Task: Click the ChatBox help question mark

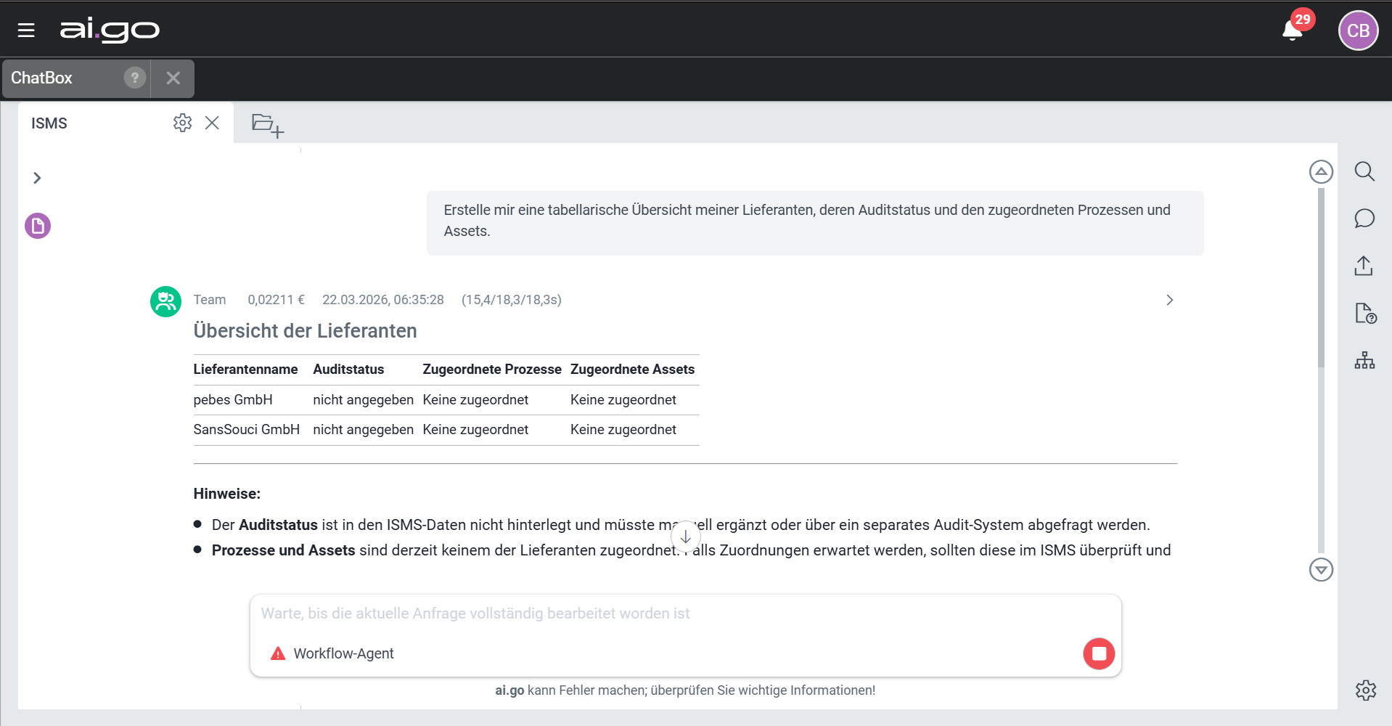Action: [x=134, y=78]
